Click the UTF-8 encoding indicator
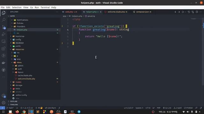204x114 pixels. coord(148,108)
